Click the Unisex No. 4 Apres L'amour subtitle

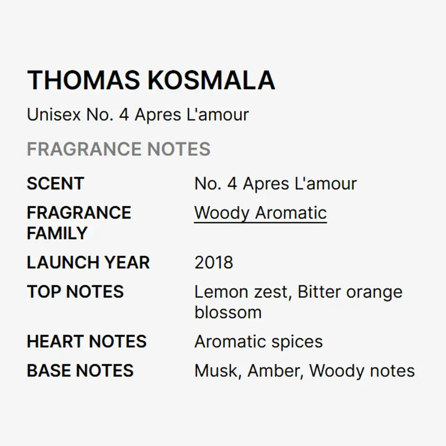click(138, 115)
